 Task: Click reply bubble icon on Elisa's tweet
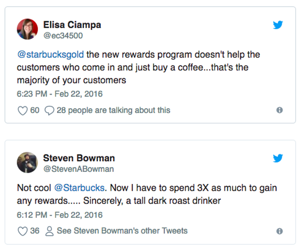(49, 110)
